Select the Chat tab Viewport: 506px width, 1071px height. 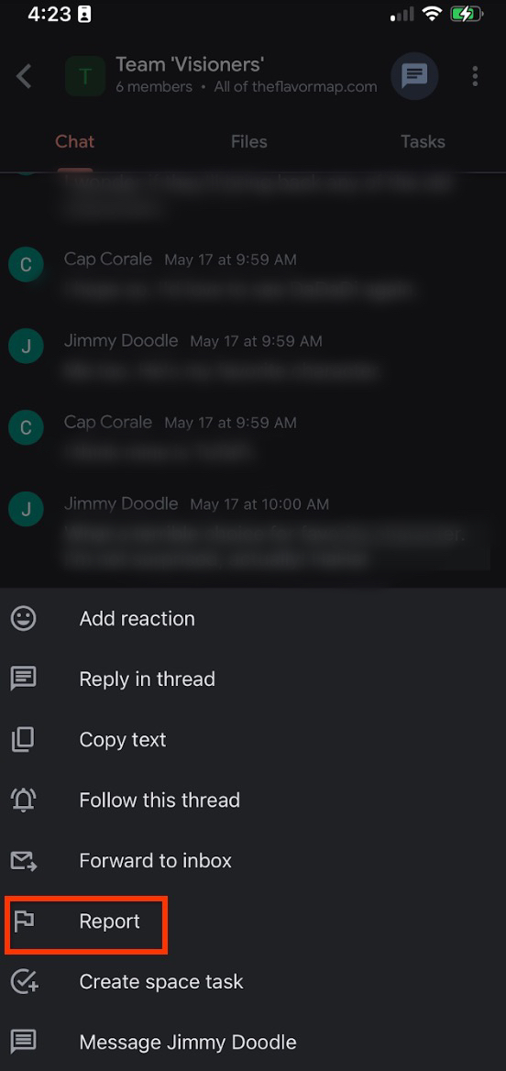74,141
